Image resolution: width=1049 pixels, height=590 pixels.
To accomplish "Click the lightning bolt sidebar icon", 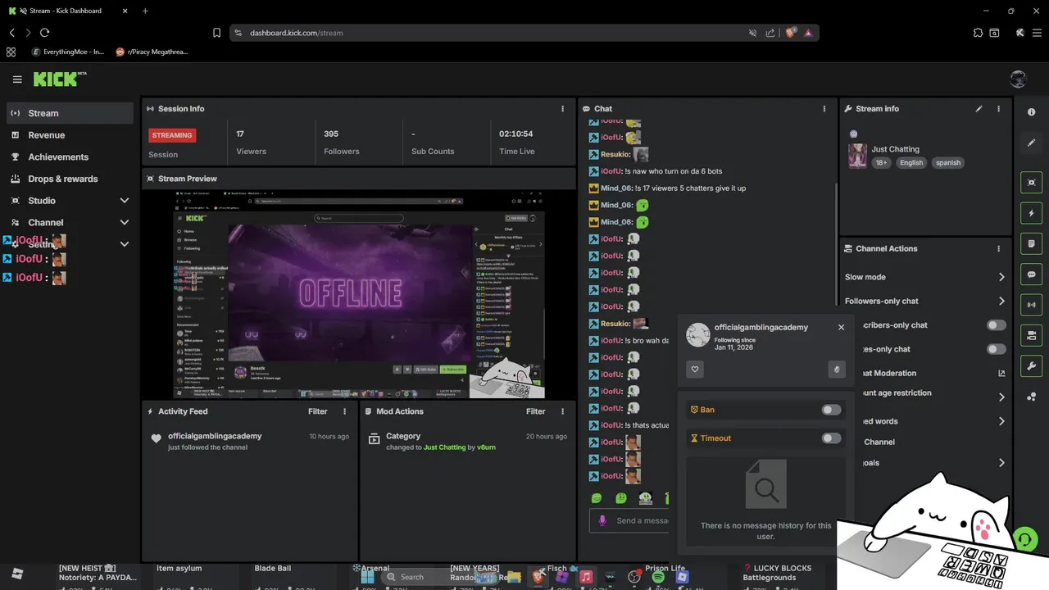I will pyautogui.click(x=1032, y=213).
